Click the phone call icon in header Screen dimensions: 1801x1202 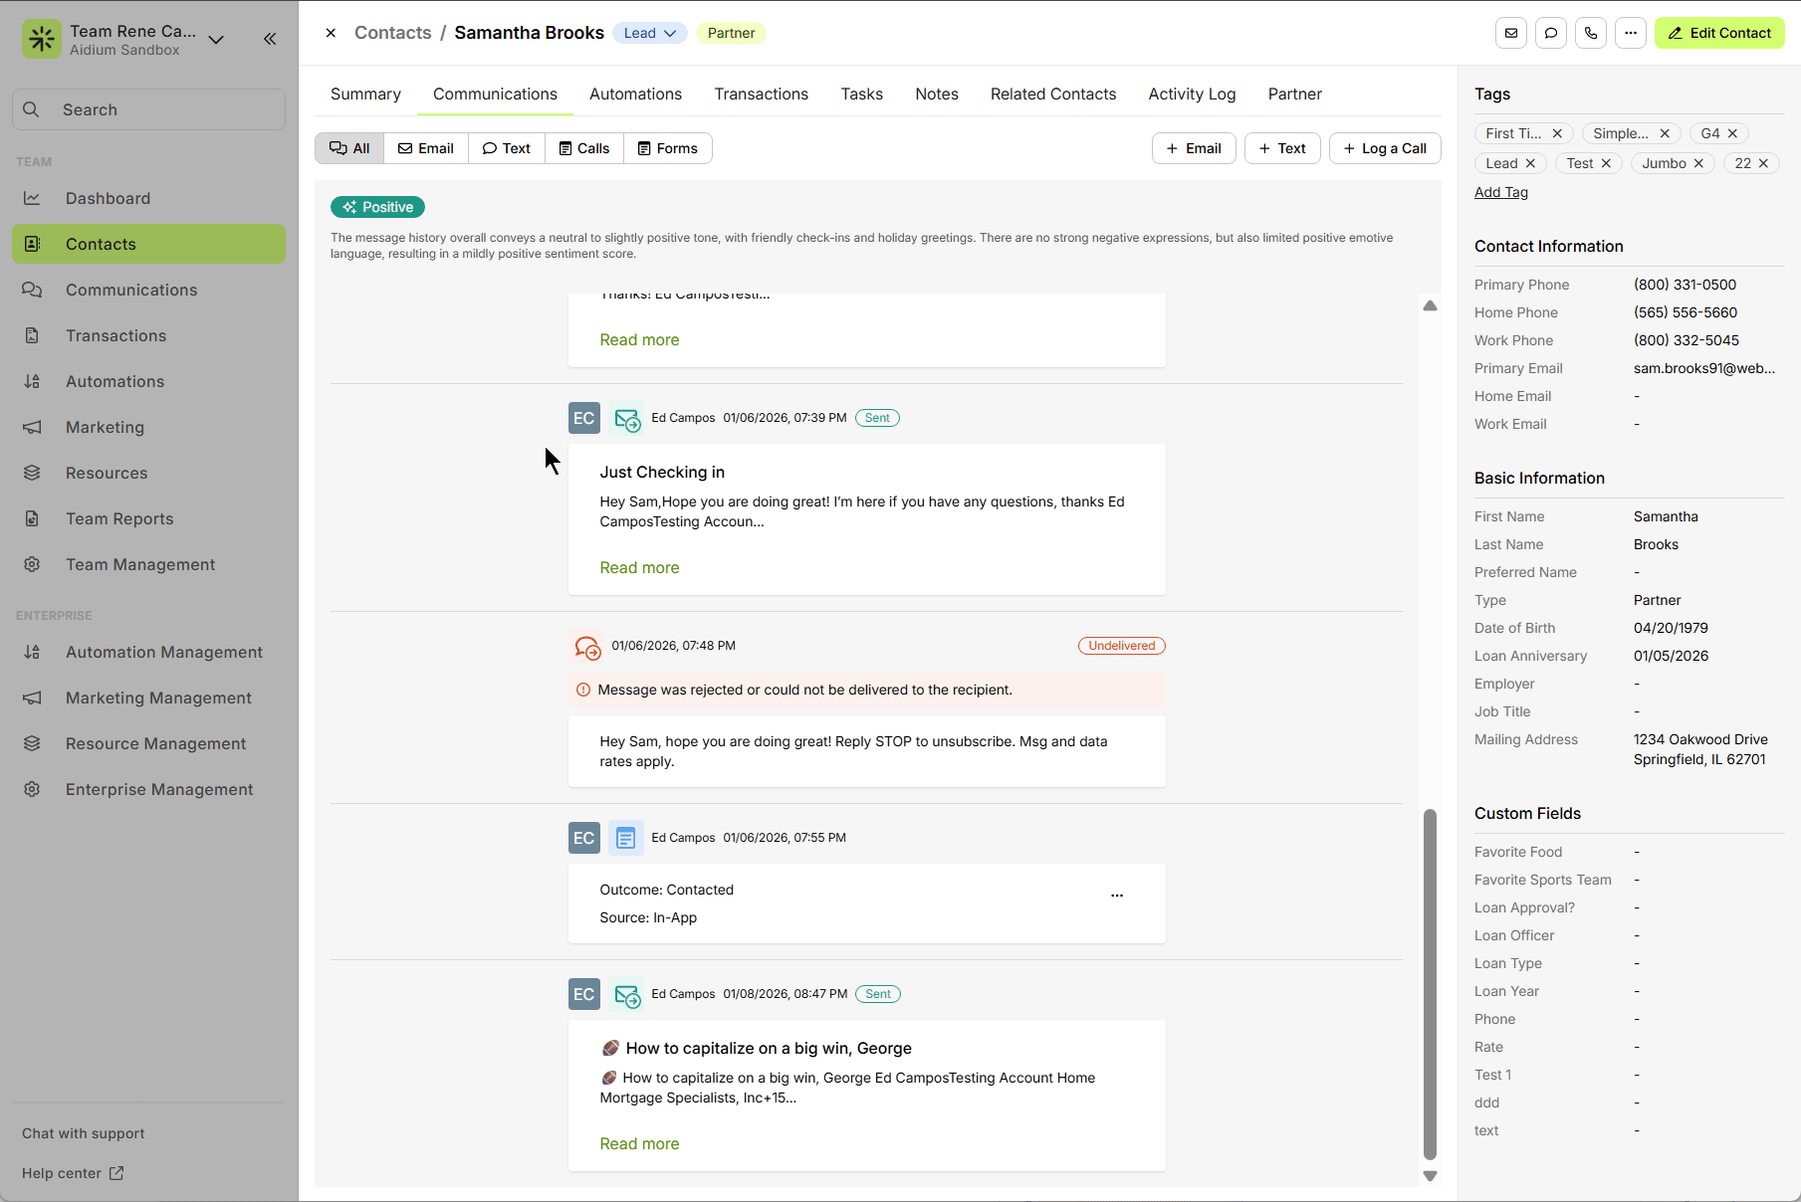[x=1590, y=33]
